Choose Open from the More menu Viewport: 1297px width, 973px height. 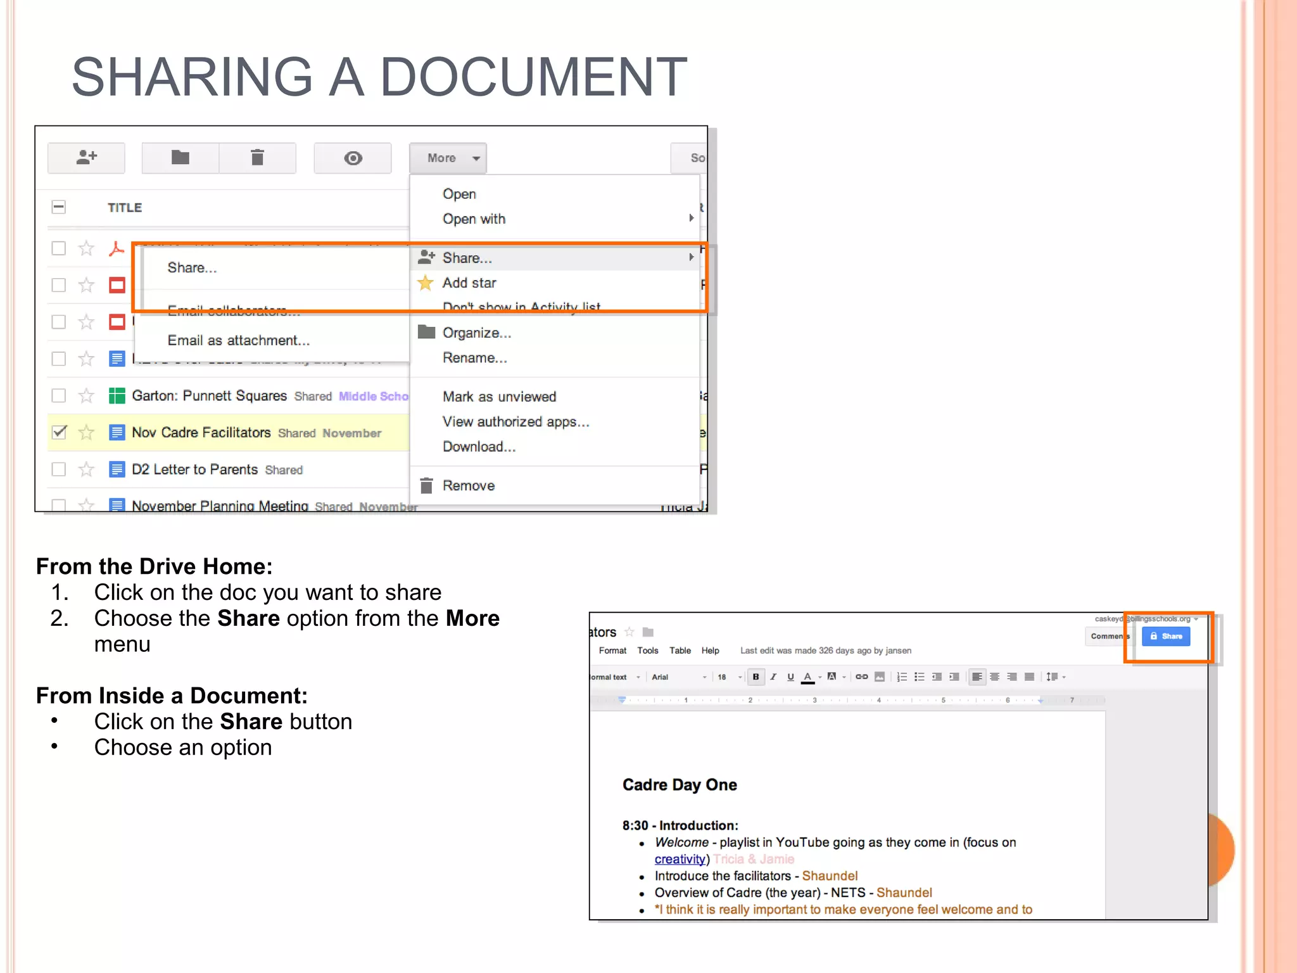point(459,194)
